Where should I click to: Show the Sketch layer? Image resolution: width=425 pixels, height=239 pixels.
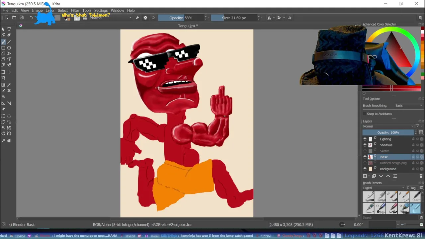pos(365,151)
